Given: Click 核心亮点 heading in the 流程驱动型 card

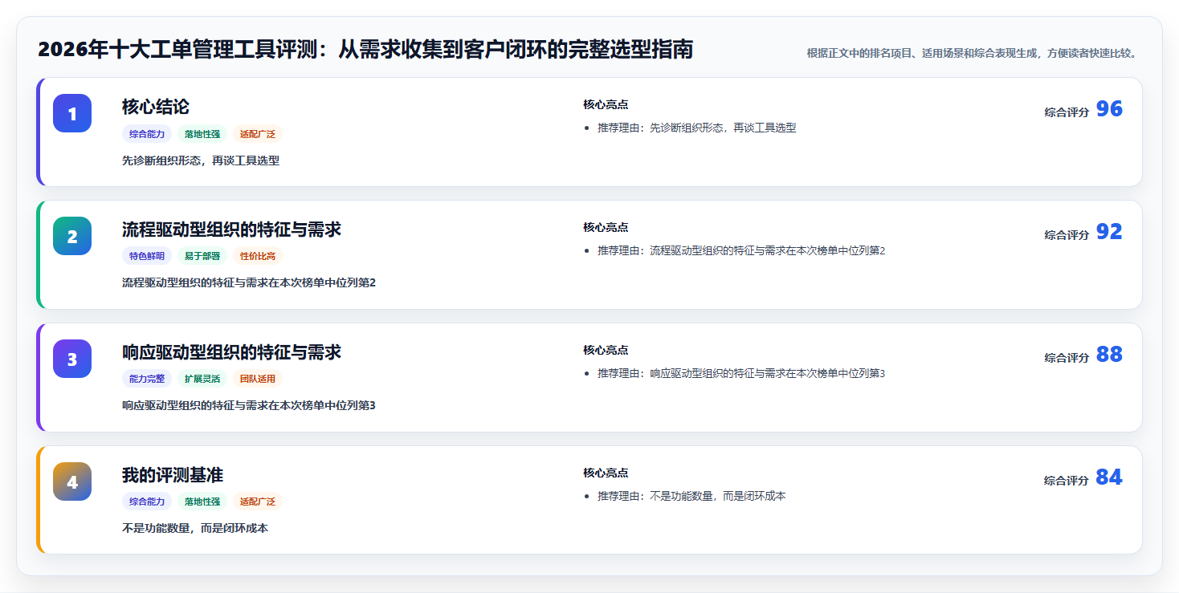Looking at the screenshot, I should click(606, 227).
